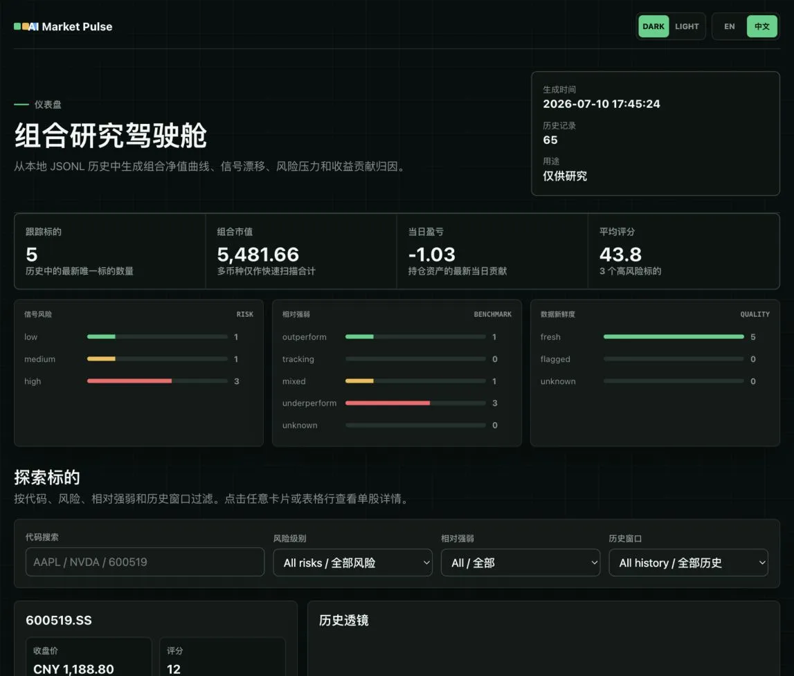Focus the 代码搜索 input field
The width and height of the screenshot is (794, 676).
pyautogui.click(x=145, y=562)
